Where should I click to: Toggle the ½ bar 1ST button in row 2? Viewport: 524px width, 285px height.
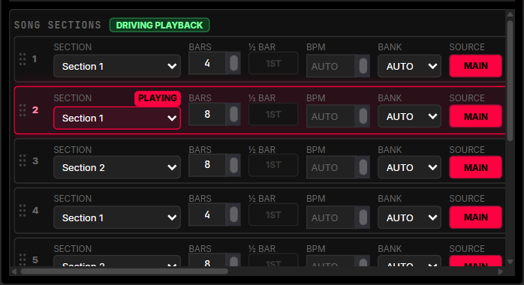pos(273,114)
